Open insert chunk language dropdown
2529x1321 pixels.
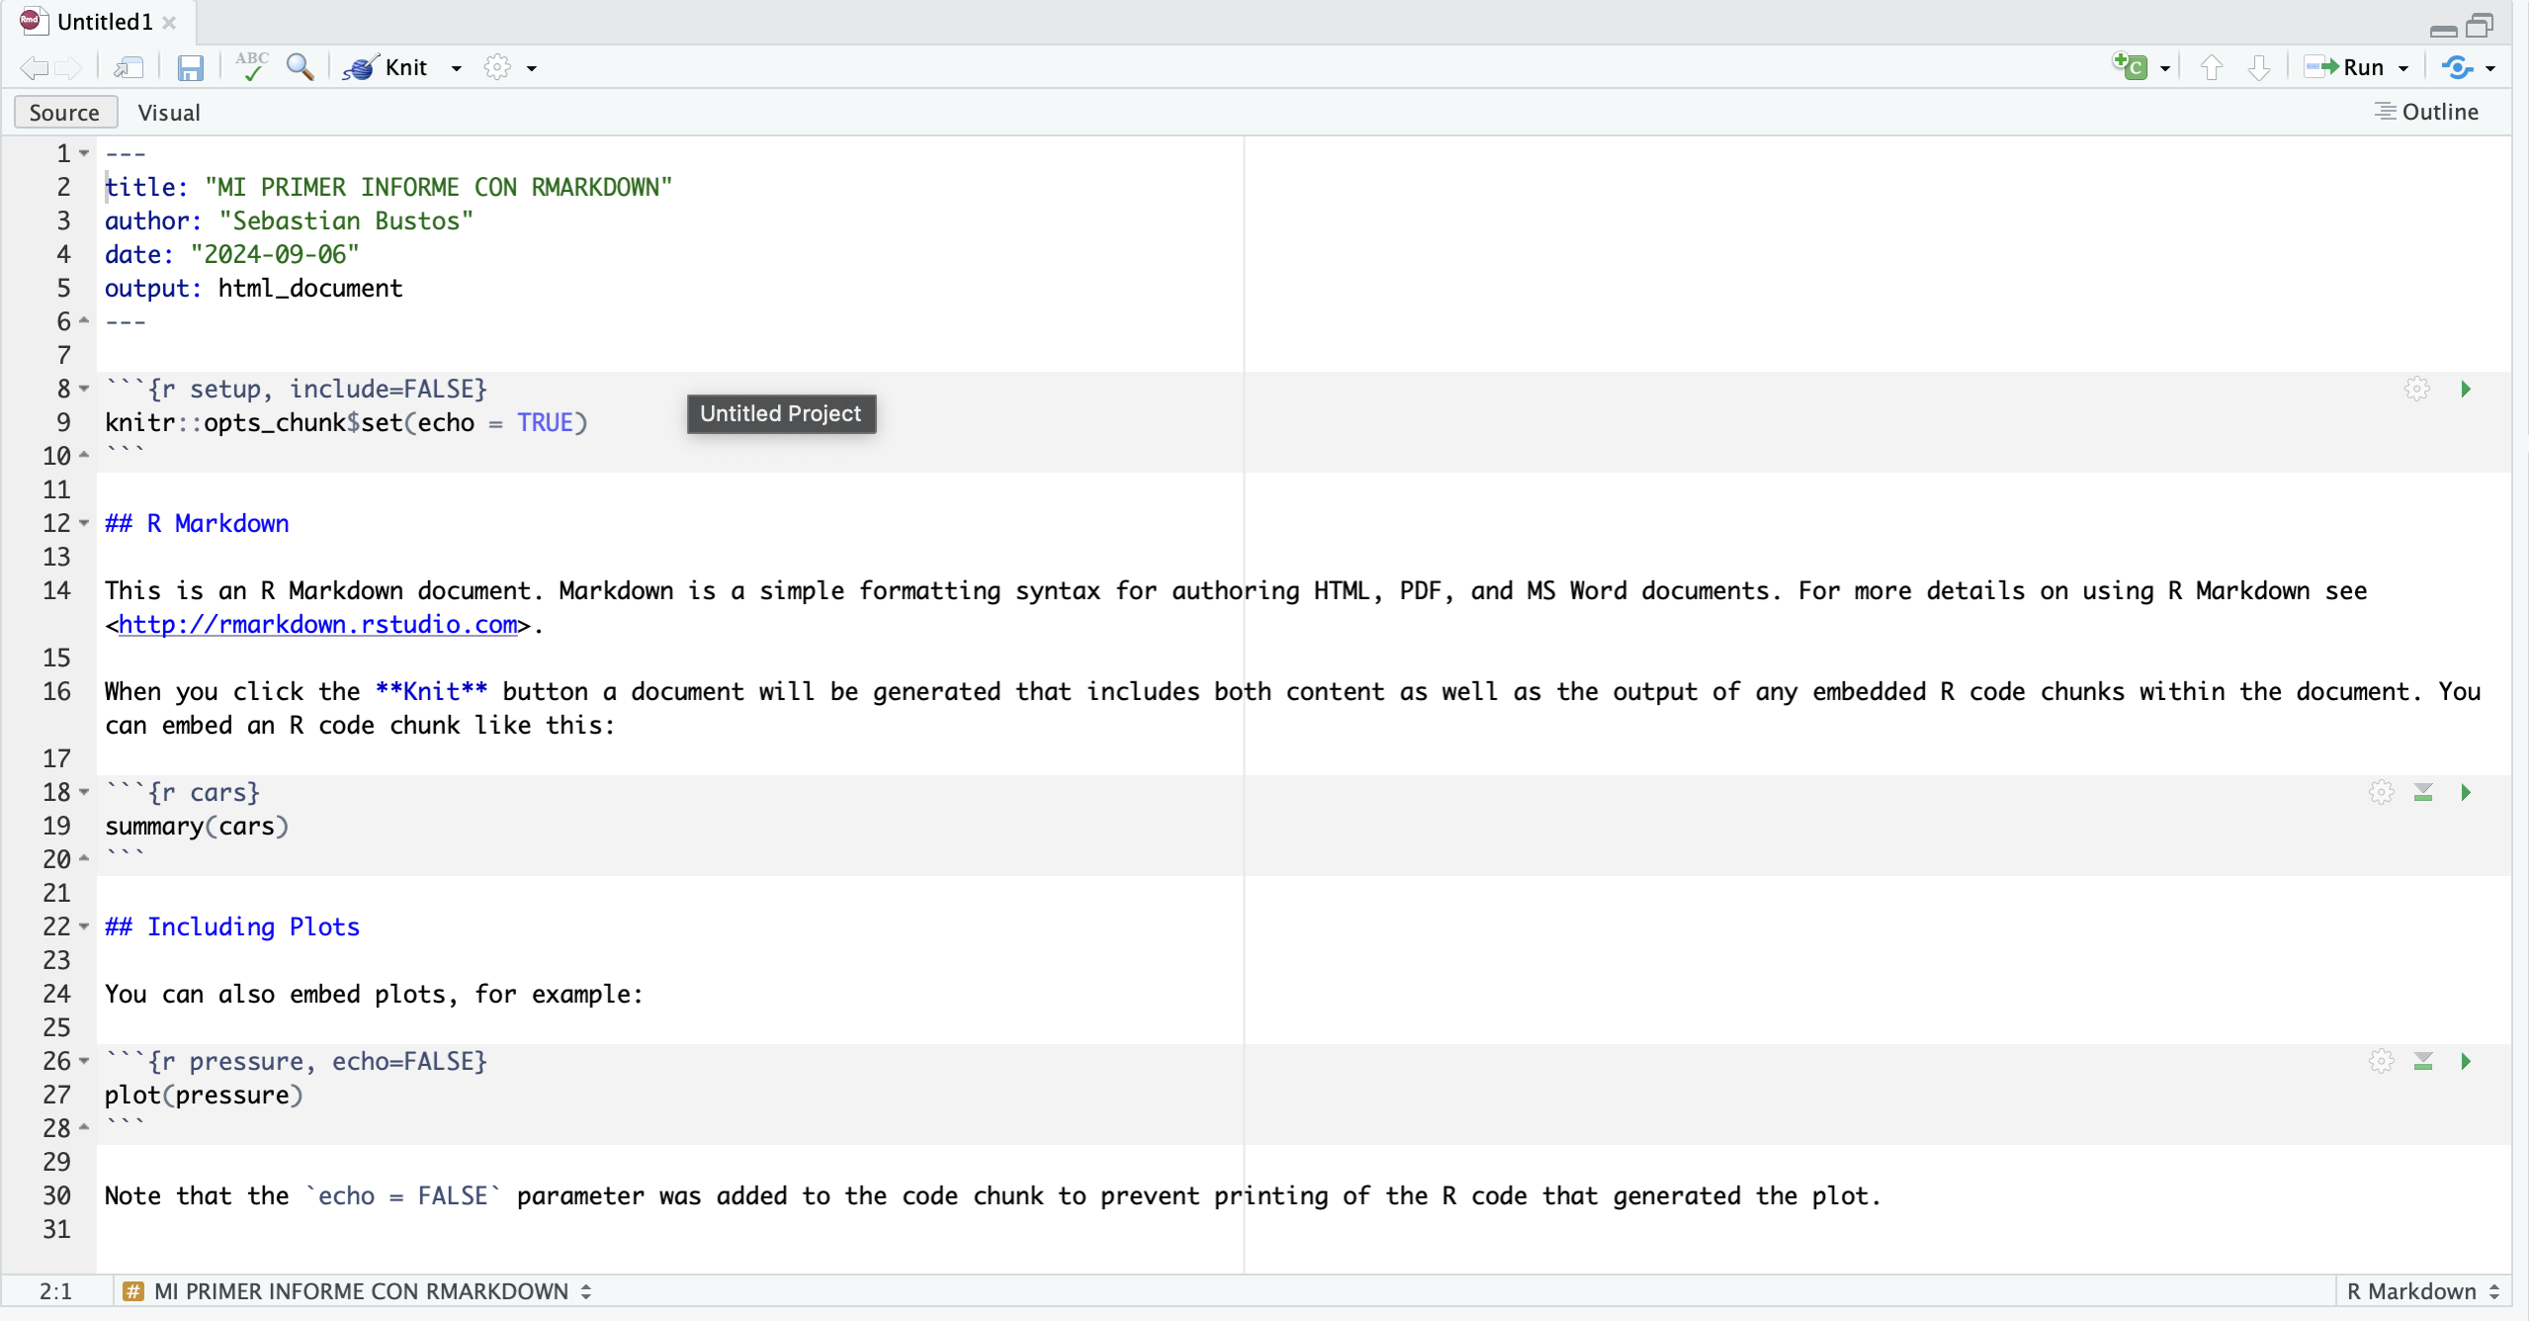coord(2165,68)
